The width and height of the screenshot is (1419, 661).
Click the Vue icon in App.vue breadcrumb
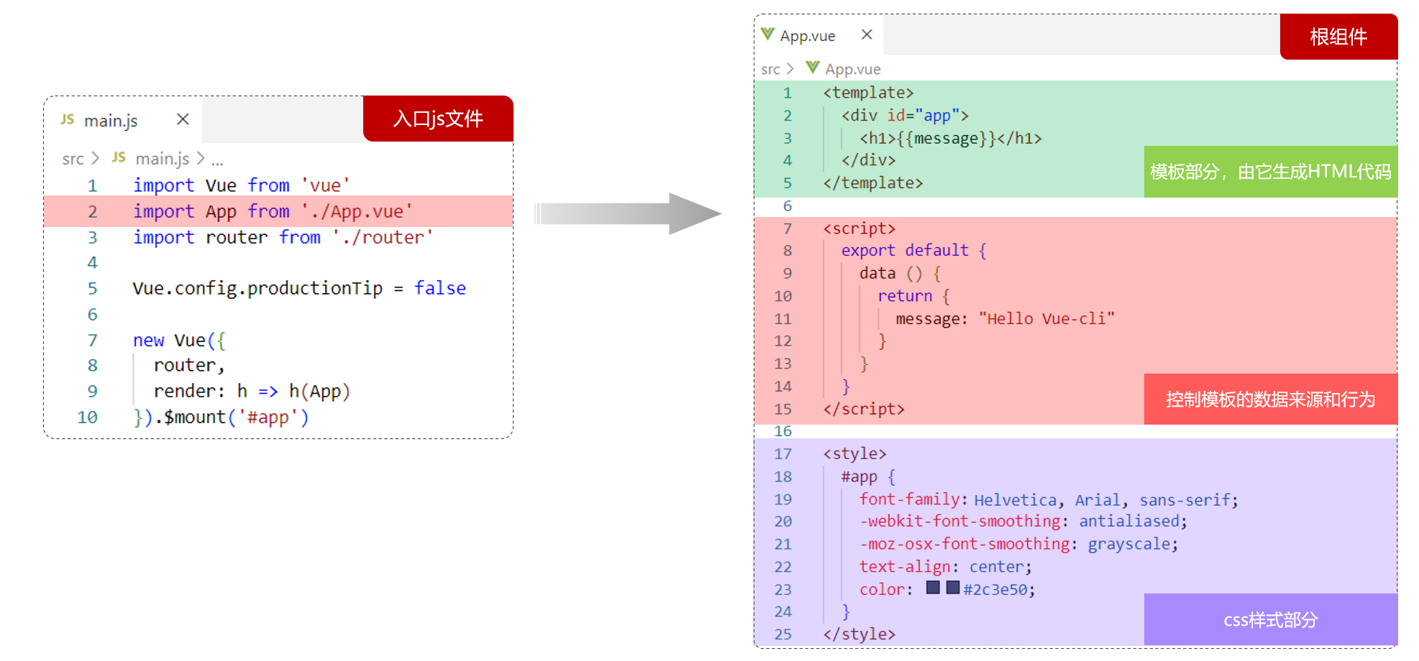pos(813,68)
